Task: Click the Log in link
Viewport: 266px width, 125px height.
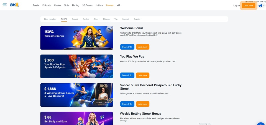Action: [x=236, y=6]
